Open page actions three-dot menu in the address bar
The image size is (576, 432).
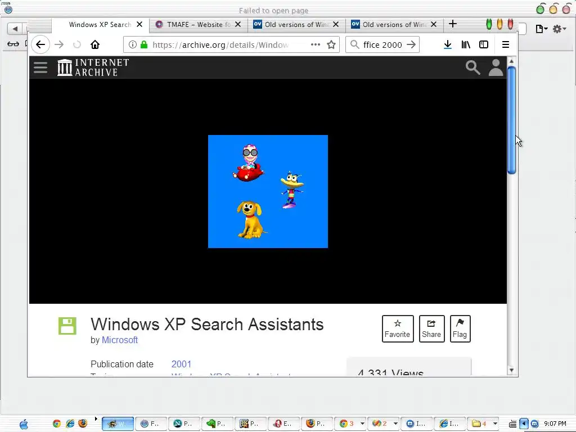pos(315,45)
